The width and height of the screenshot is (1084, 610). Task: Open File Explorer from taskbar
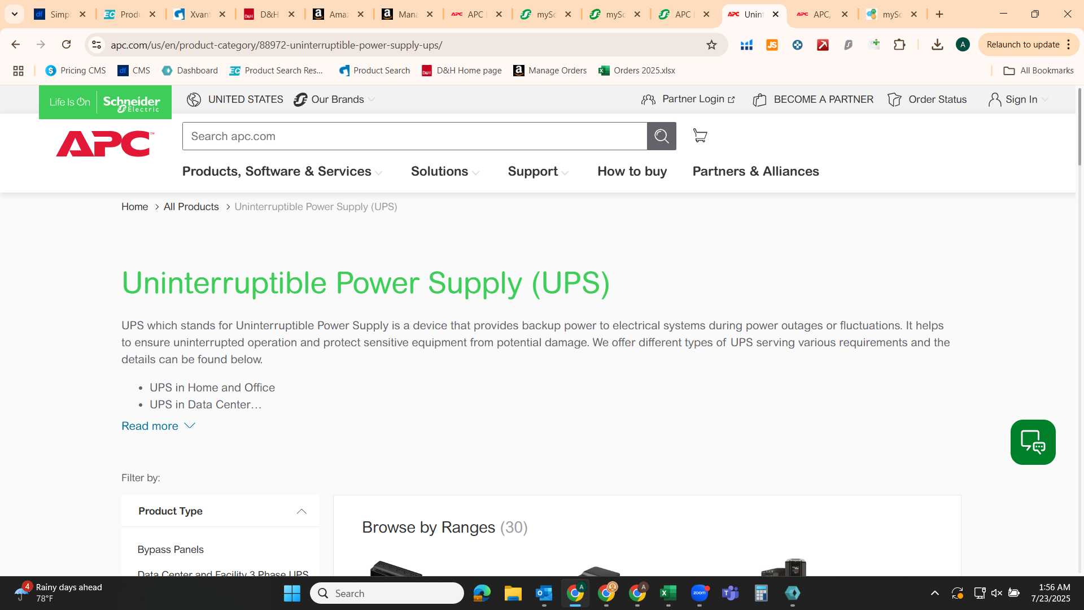pos(513,593)
